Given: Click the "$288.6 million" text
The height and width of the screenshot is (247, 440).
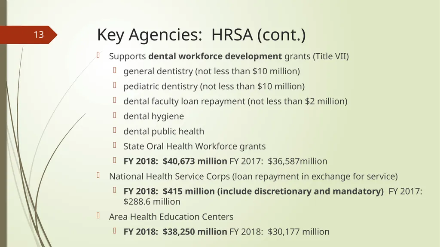Looking at the screenshot, I should coord(152,201).
